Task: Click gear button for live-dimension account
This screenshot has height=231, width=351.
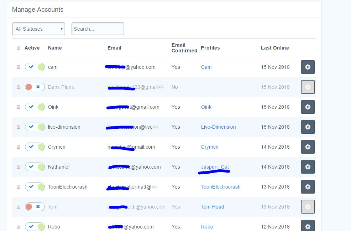Action: tap(308, 127)
